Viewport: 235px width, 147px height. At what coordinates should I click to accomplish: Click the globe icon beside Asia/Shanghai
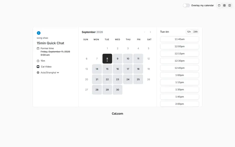coord(38,72)
